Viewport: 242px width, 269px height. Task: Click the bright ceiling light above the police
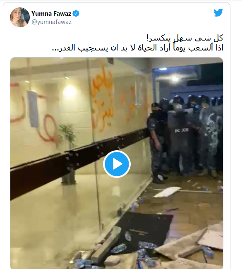pos(175,79)
